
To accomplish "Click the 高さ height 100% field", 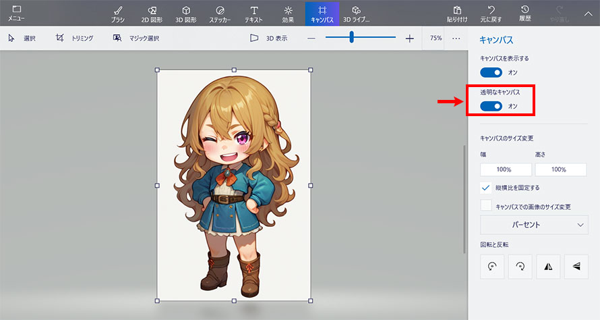I will tap(561, 169).
